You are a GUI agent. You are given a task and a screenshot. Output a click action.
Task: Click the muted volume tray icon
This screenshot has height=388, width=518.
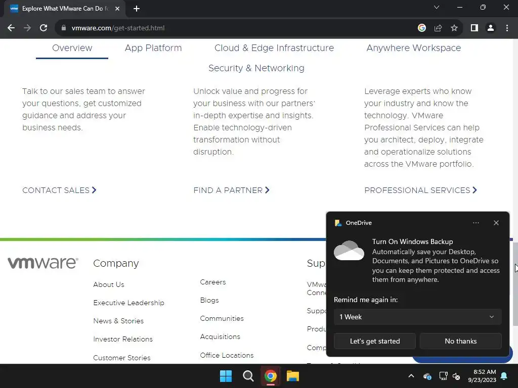[x=457, y=376]
